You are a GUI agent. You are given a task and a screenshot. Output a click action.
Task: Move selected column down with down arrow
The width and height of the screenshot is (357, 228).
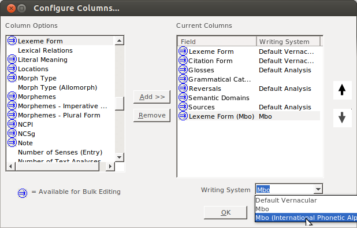[x=342, y=118]
